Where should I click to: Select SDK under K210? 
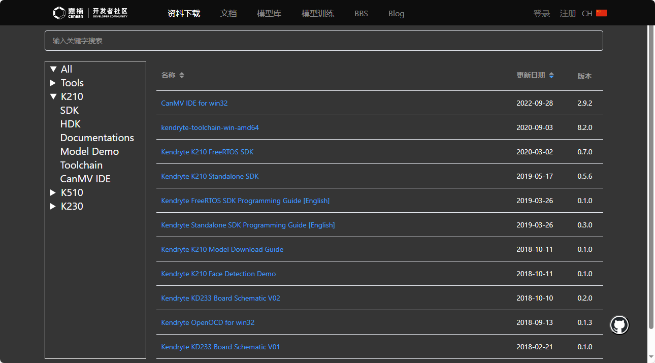coord(70,110)
